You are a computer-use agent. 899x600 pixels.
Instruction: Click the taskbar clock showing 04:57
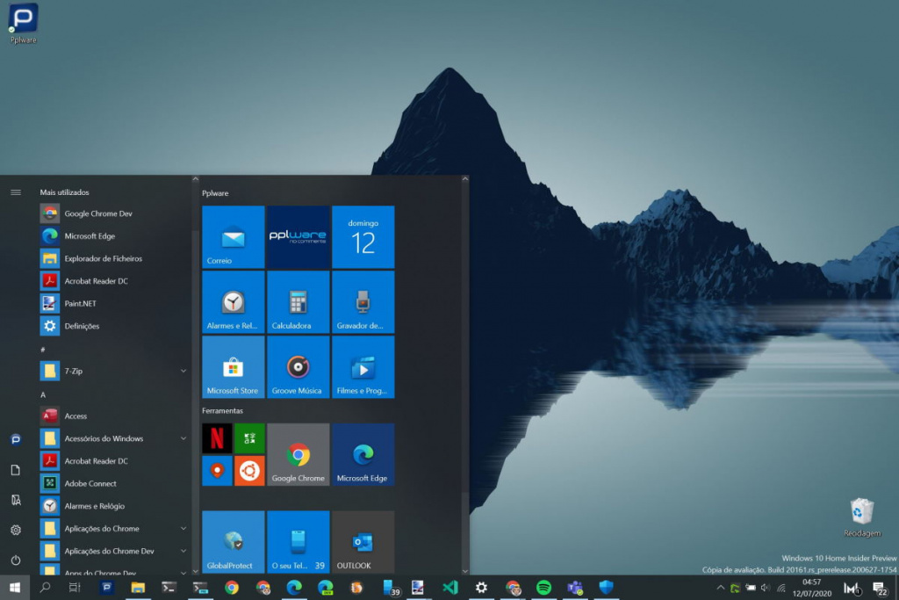[811, 588]
